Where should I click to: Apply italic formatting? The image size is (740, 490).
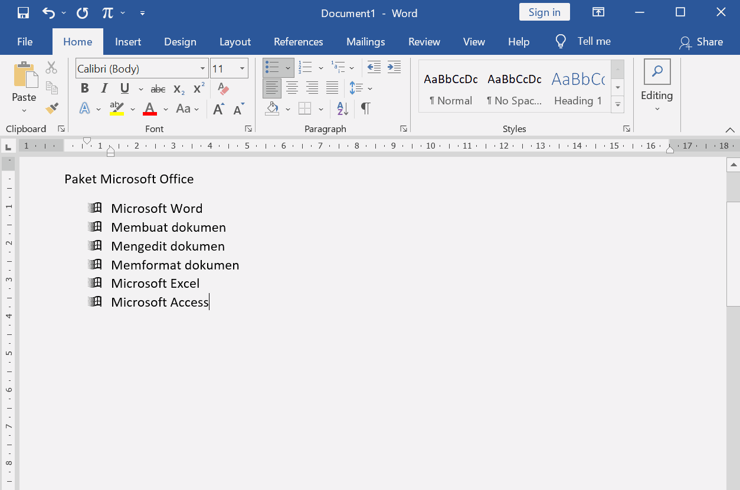click(x=106, y=88)
